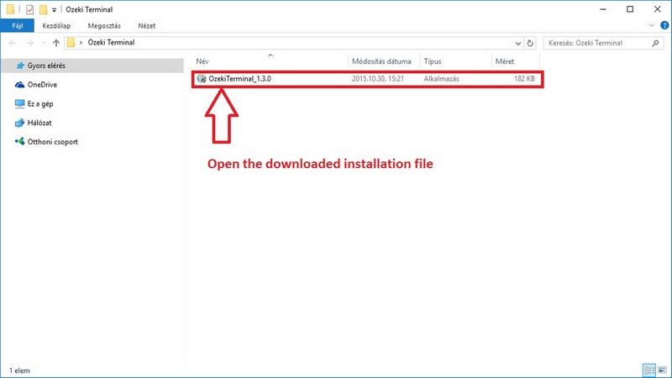Viewport: 672px width, 378px height.
Task: Select Otthoni csoport in the navigation pane
Action: (x=53, y=142)
